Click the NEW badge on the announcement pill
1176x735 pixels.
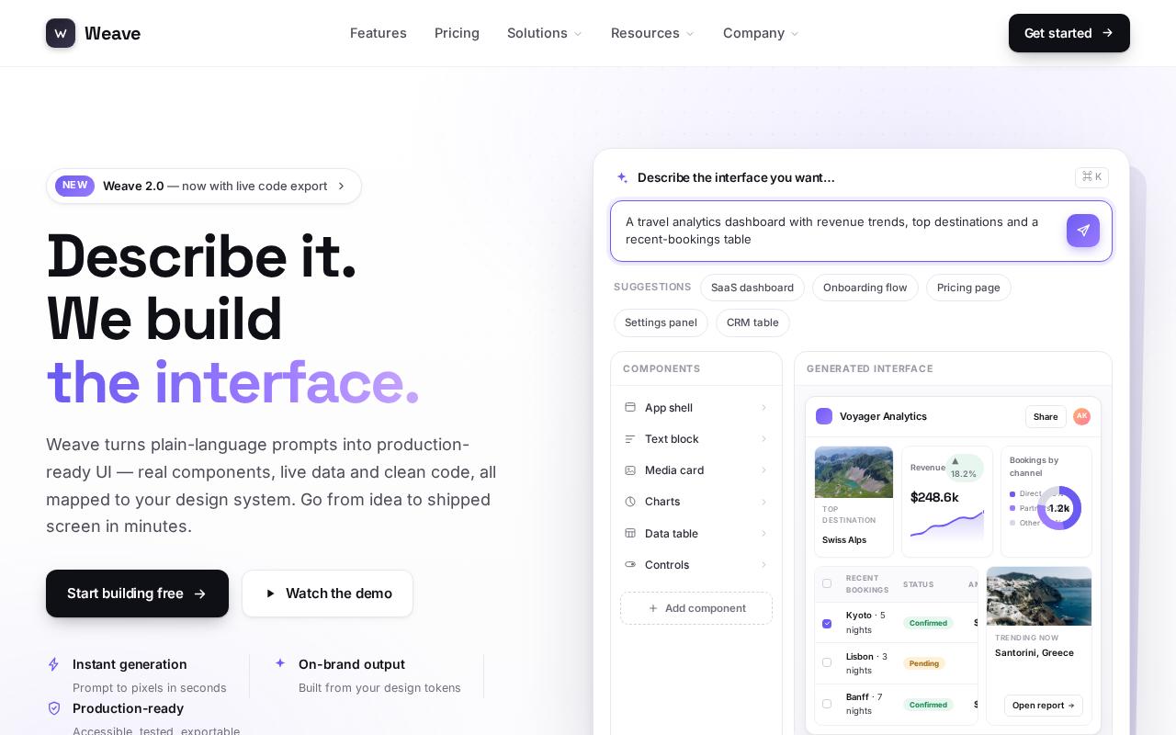point(74,186)
